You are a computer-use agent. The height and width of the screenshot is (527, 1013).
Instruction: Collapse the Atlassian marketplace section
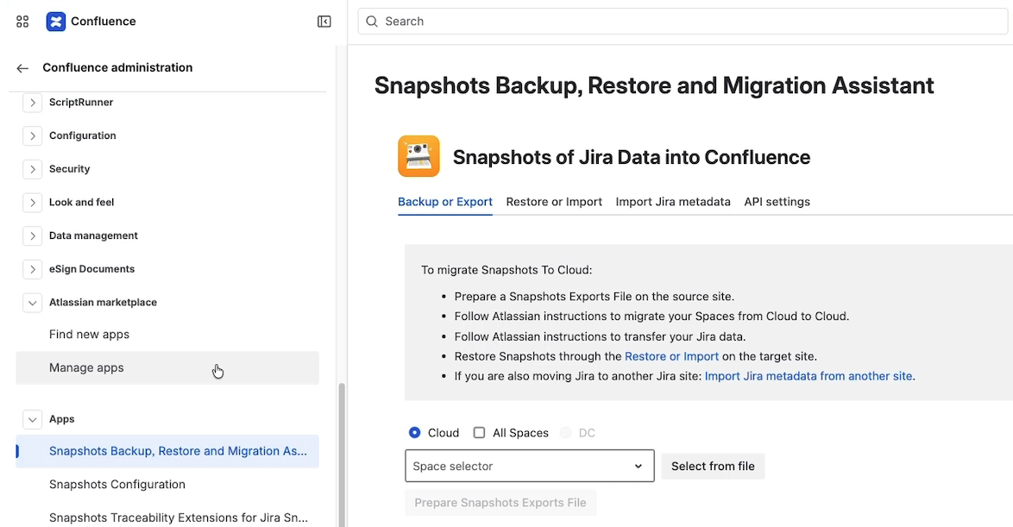[32, 302]
